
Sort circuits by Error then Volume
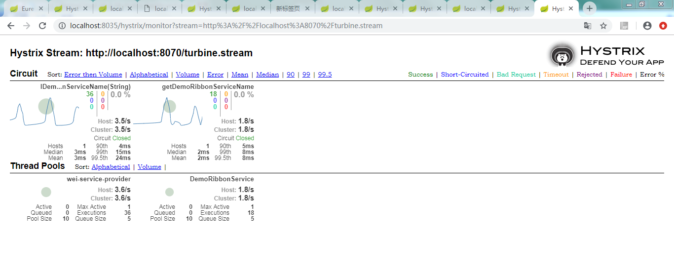click(93, 75)
